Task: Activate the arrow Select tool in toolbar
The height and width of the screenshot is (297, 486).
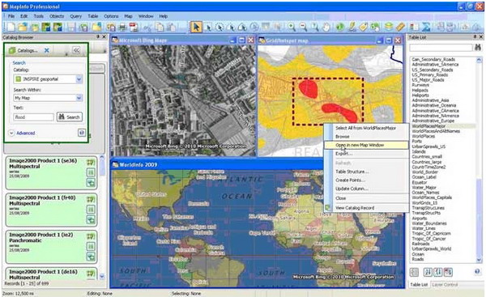Action: [x=196, y=27]
